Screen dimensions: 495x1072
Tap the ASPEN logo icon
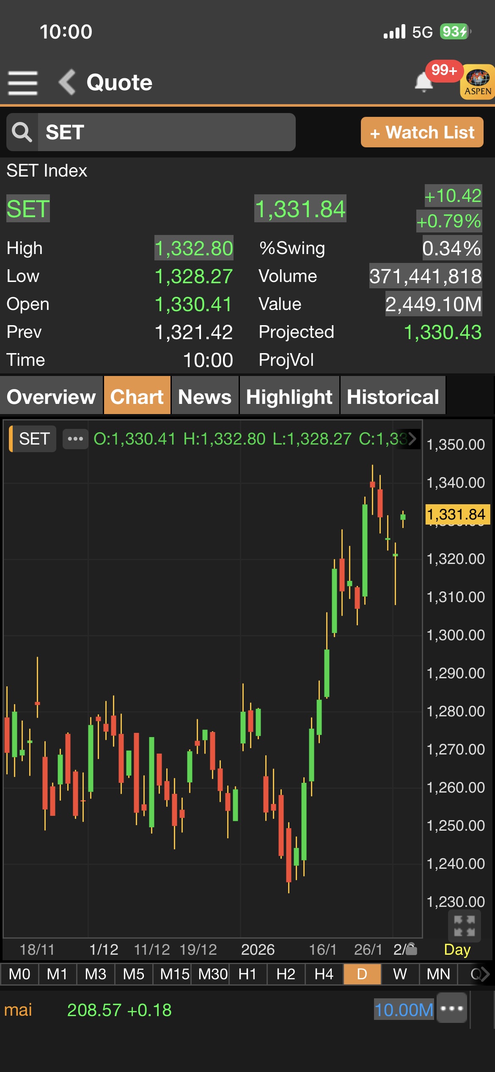click(477, 82)
